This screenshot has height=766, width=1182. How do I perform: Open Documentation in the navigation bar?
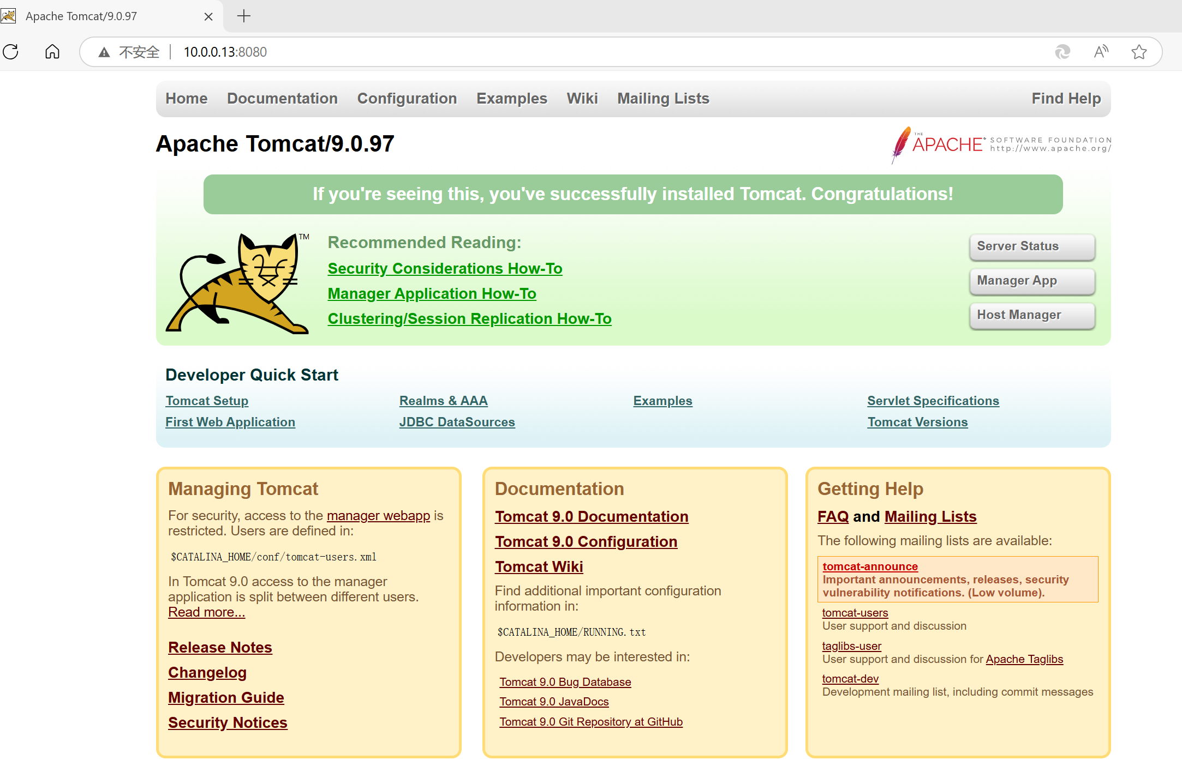[282, 99]
